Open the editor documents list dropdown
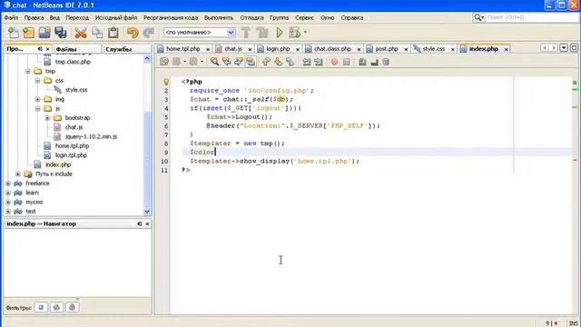 click(564, 48)
